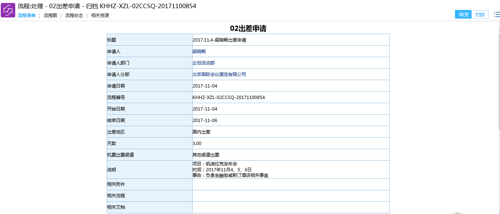
Task: Click the 打印 button
Action: 480,14
